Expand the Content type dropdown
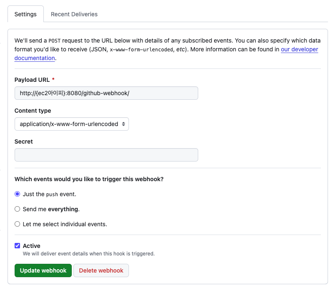Viewport: 333px width, 288px height. pyautogui.click(x=72, y=124)
